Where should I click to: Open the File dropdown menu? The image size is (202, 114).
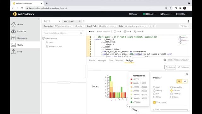pos(117,32)
